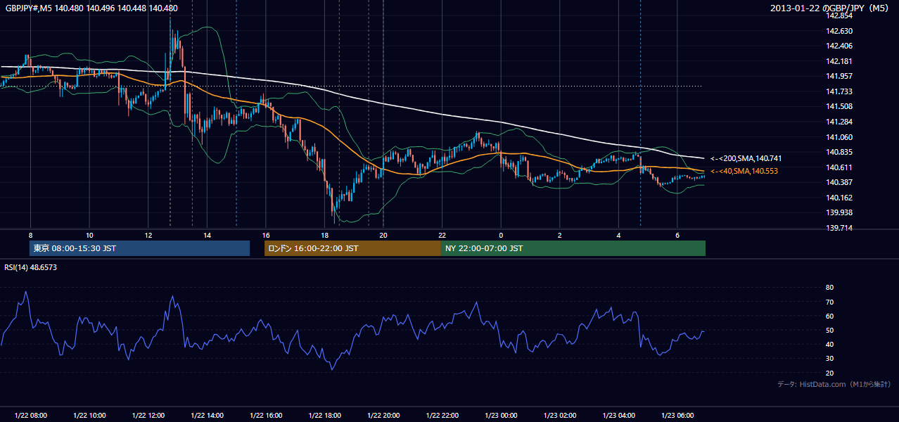The image size is (899, 422).
Task: Click the 1/22 18:00 bottom time label
Action: tap(324, 416)
